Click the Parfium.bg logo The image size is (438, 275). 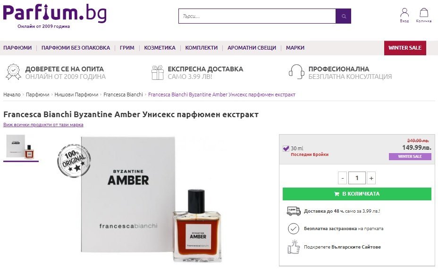[x=55, y=13]
